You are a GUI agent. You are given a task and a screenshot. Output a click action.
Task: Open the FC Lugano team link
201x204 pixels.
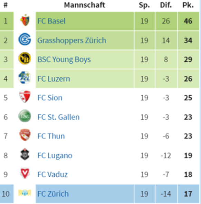tap(55, 156)
